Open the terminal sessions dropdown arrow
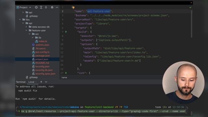 point(46,82)
